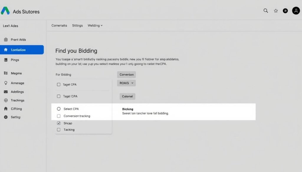Click the Pings sidebar icon
Screen dimensions: 302x172
click(x=6, y=60)
